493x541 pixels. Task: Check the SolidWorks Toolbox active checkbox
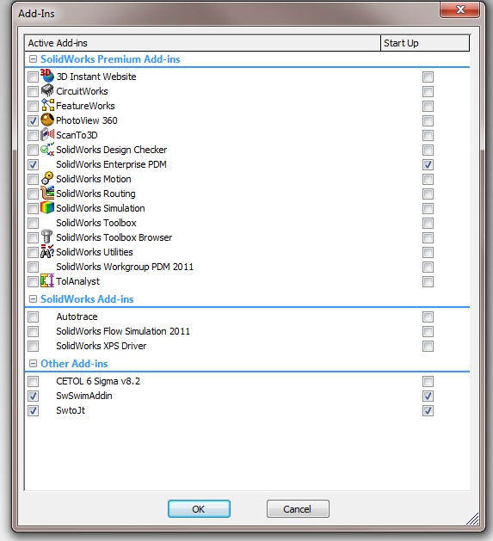[x=34, y=223]
